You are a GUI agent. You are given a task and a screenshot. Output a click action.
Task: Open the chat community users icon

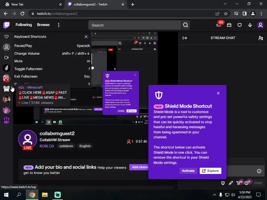pos(261,38)
